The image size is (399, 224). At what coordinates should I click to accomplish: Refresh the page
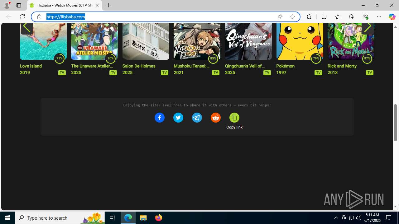click(22, 17)
